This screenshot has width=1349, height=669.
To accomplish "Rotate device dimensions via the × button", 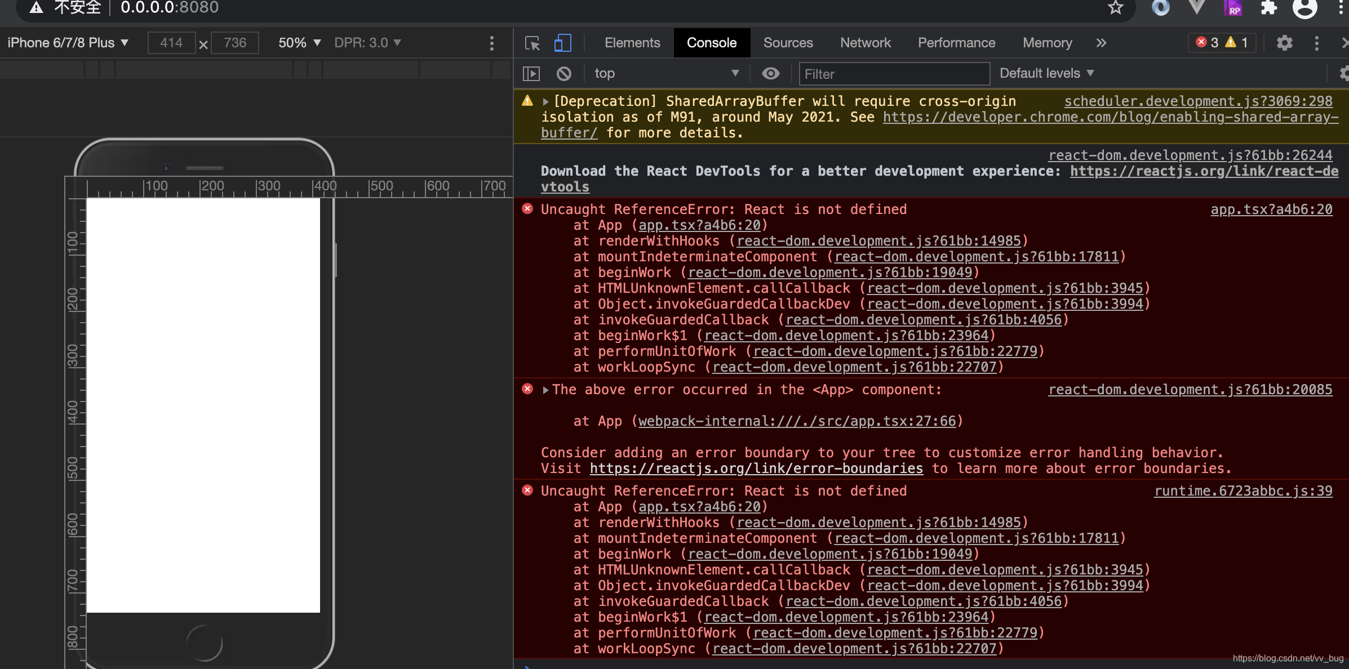I will (203, 44).
